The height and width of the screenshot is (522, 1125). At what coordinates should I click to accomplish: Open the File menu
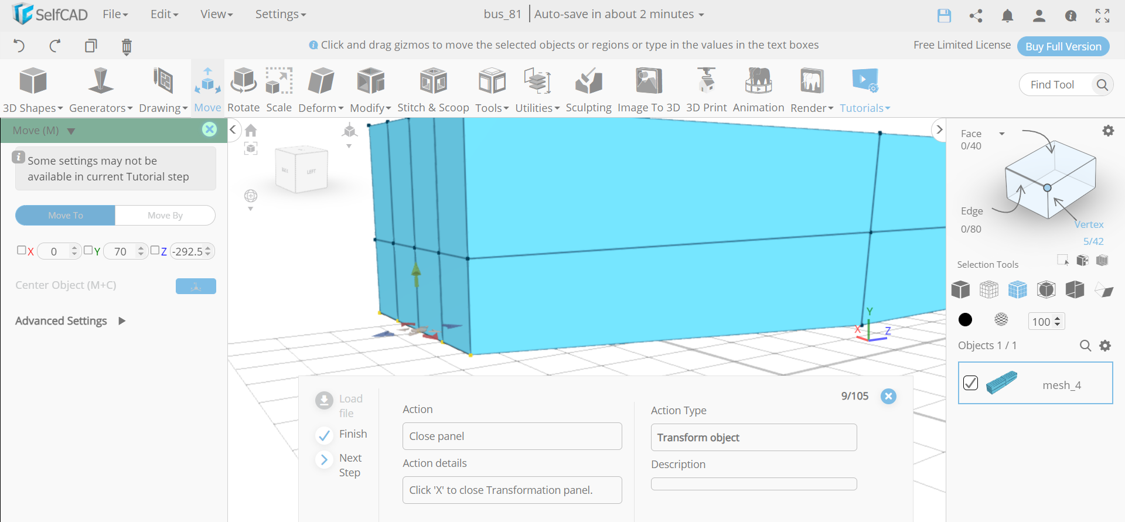[115, 14]
